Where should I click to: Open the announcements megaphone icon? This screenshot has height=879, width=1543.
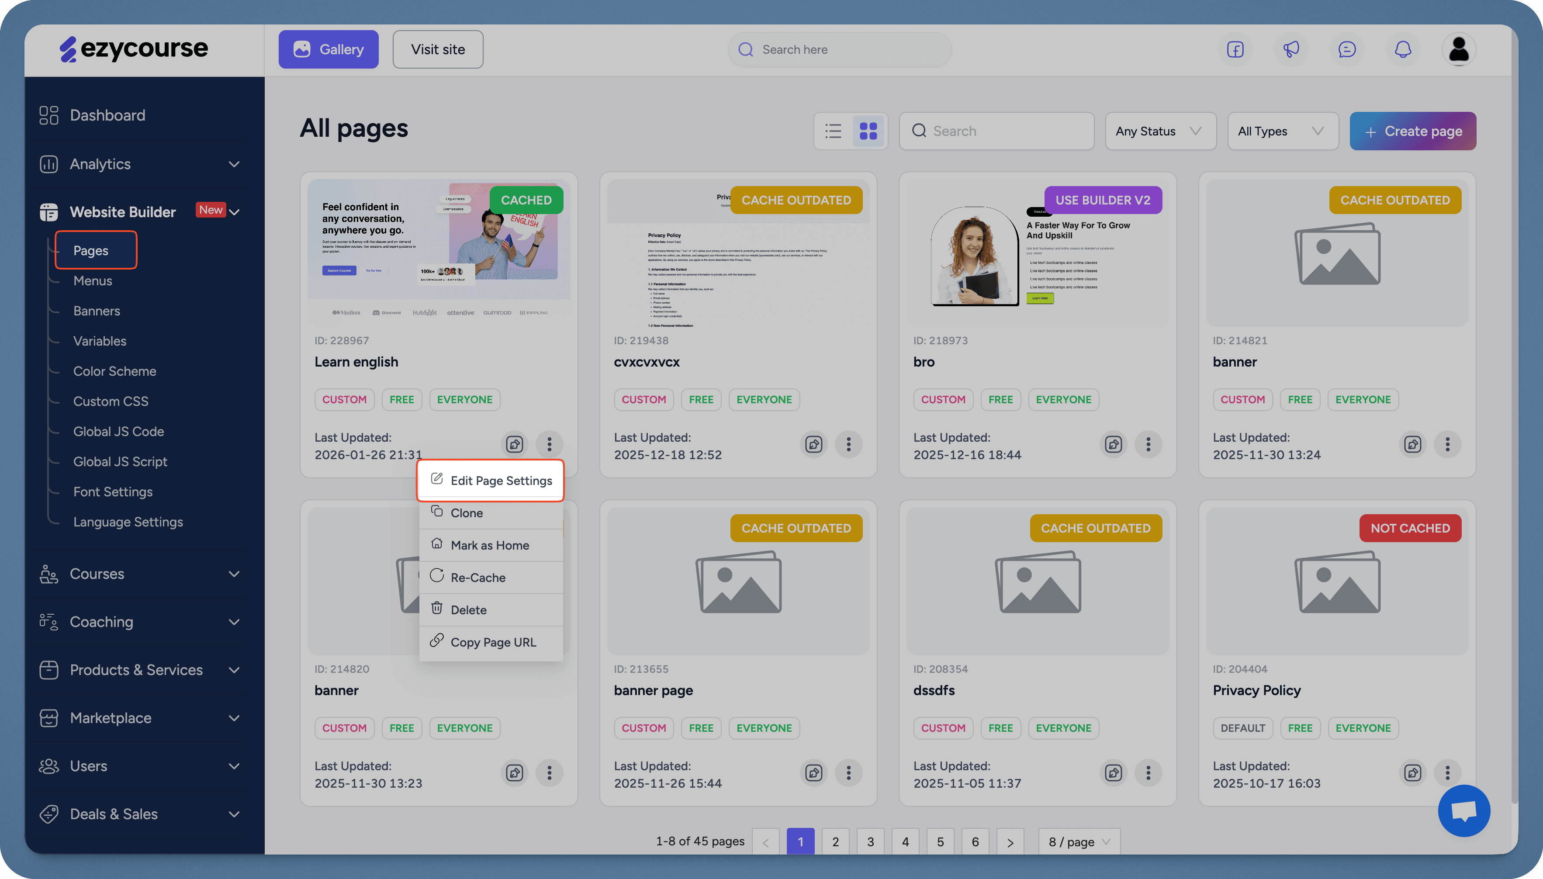pos(1291,49)
